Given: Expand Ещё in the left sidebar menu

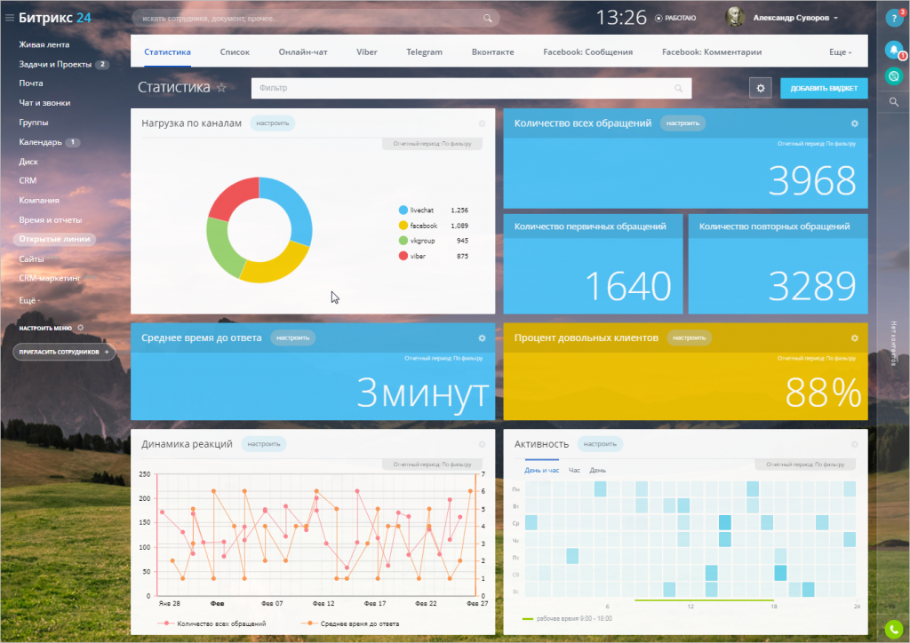Looking at the screenshot, I should [29, 300].
